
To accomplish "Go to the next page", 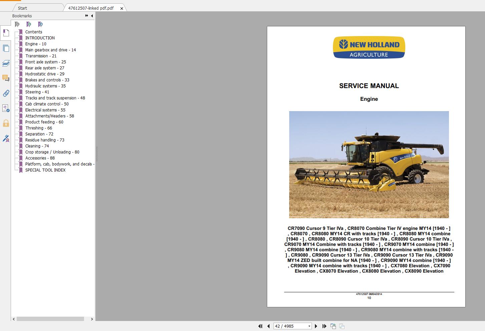I will pos(316,326).
